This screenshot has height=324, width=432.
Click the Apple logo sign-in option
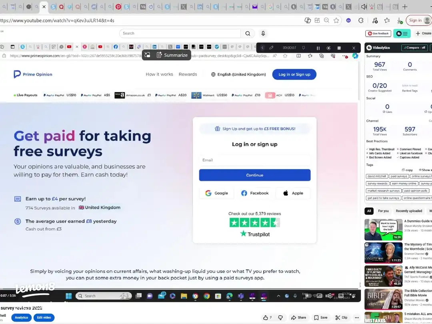[293, 193]
